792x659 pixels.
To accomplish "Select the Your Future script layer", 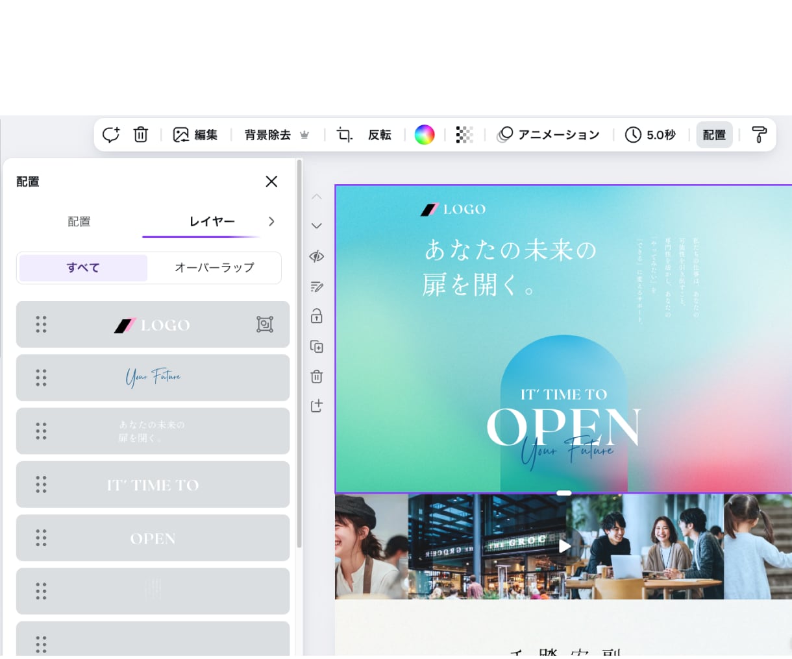I will click(153, 377).
